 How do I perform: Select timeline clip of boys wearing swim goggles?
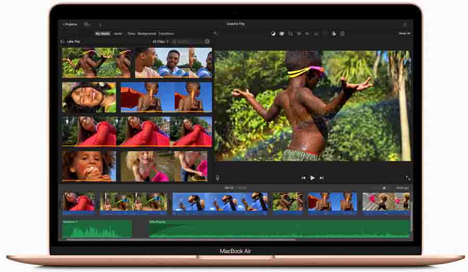[x=134, y=203]
